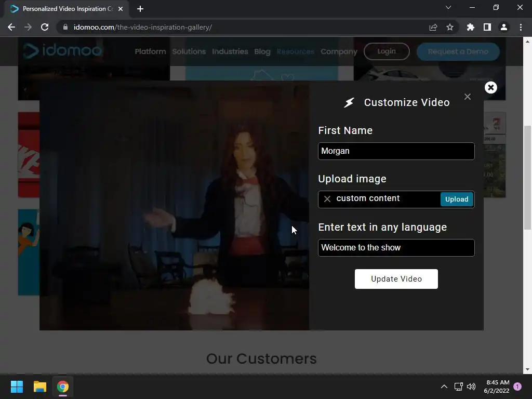The image size is (532, 399).
Task: Open the Windows Start menu
Action: point(17,387)
